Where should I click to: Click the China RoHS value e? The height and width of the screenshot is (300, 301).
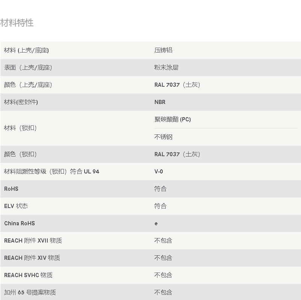156,223
